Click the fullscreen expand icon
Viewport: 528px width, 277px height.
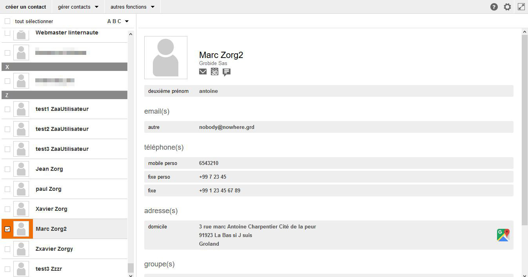(x=521, y=7)
